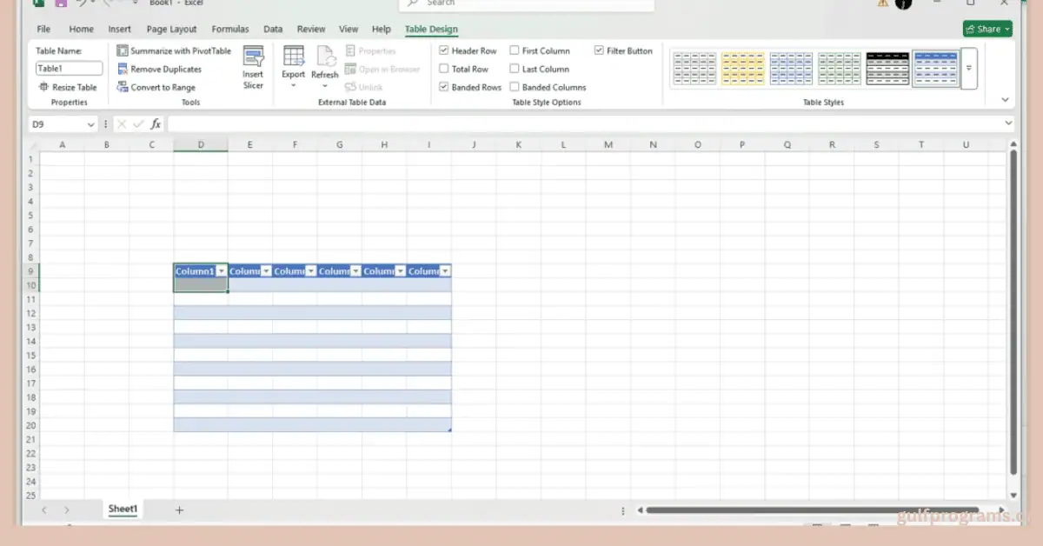Viewport: 1043px width, 546px height.
Task: Click the Refresh table data icon
Action: pos(325,57)
